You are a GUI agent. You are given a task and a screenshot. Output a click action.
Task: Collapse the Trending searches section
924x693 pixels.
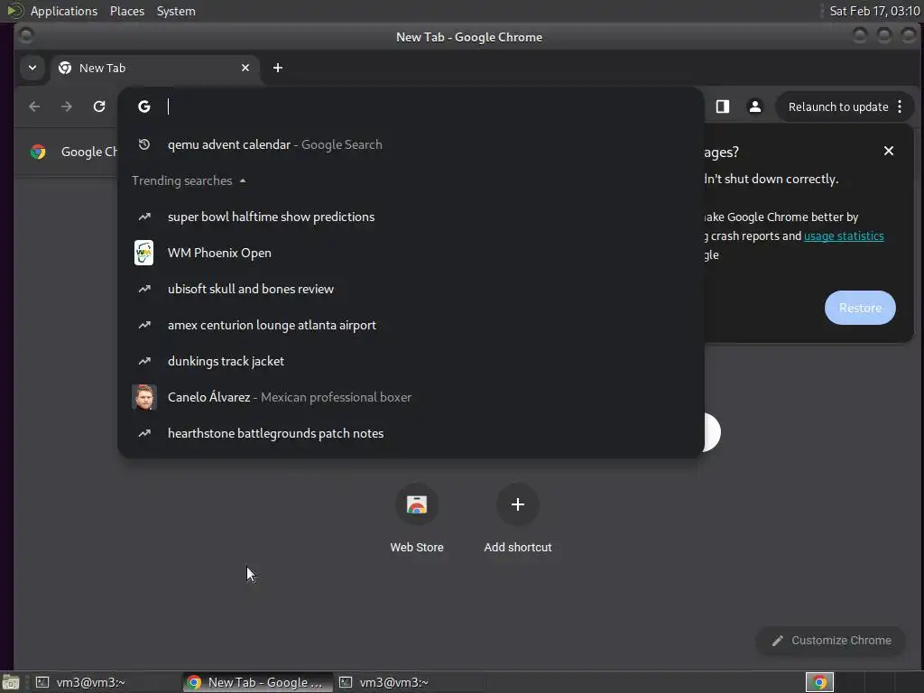pos(189,180)
